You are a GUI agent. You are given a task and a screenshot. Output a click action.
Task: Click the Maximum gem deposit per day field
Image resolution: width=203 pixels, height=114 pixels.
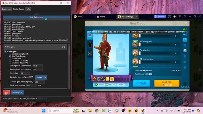(39, 82)
